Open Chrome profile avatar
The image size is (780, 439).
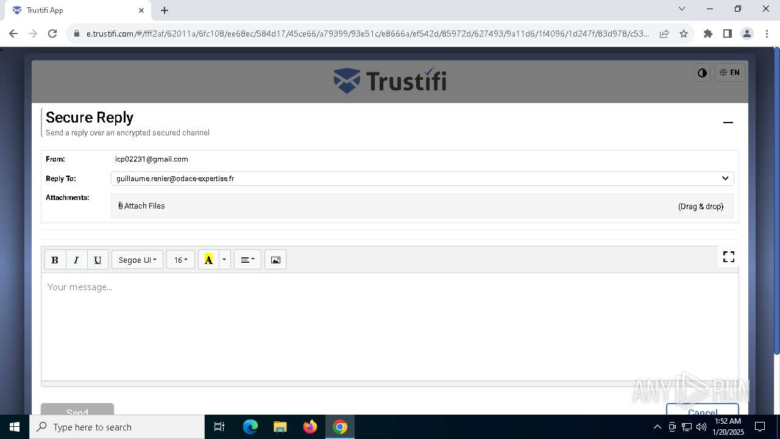click(747, 34)
